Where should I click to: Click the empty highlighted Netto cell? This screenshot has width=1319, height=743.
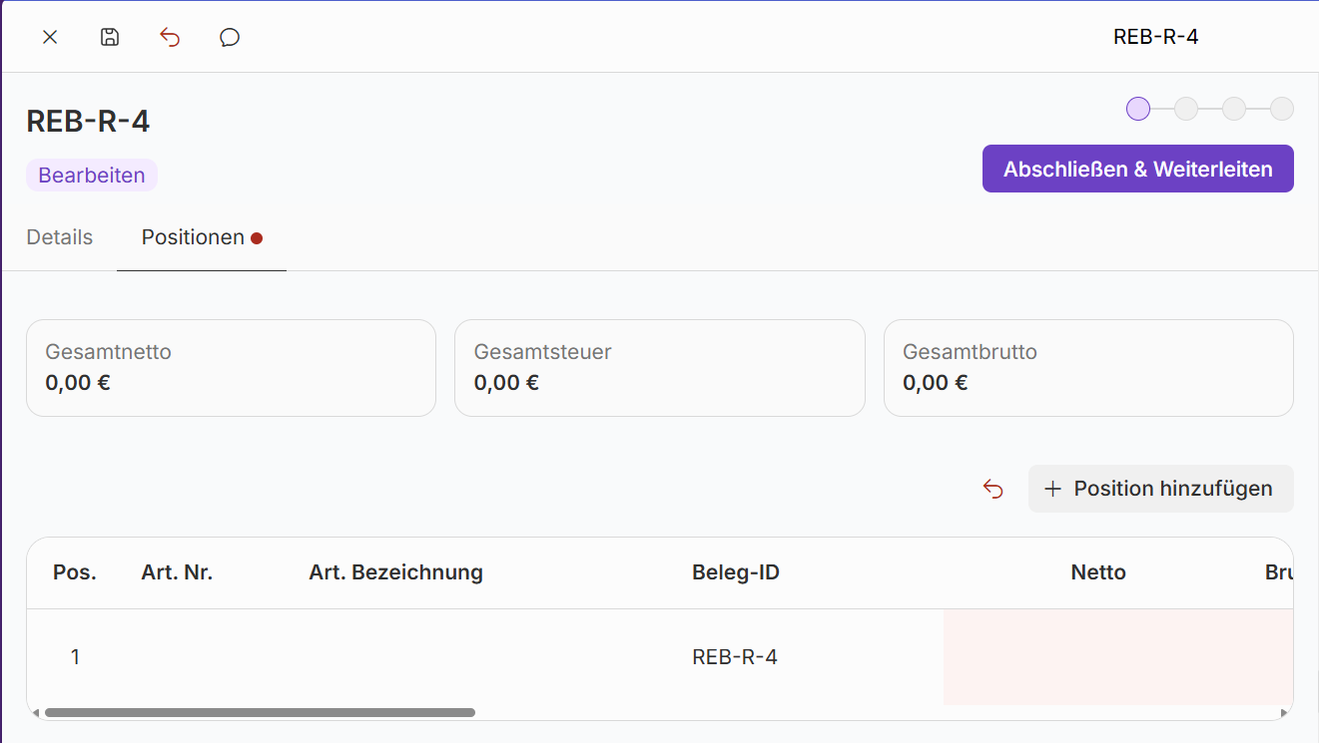[x=1098, y=656]
